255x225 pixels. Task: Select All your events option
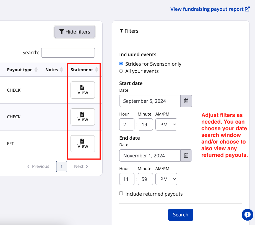pos(121,71)
